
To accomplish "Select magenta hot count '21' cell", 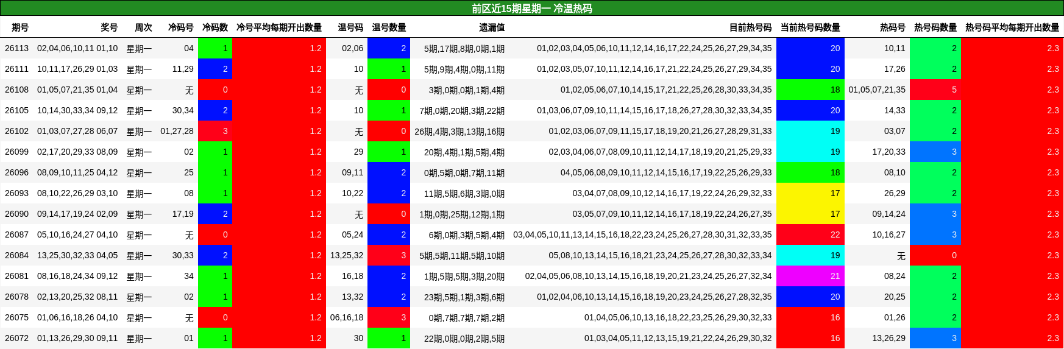I will [810, 276].
